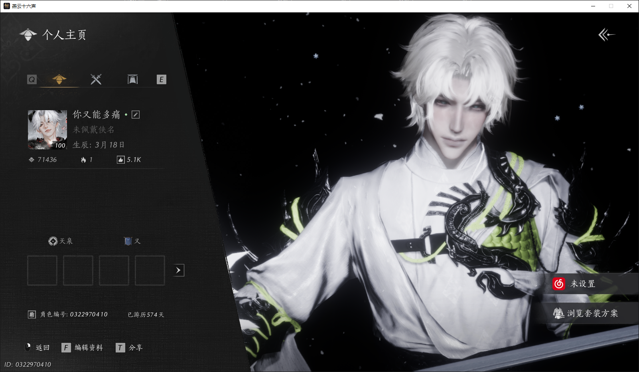Click the blue guild banner icon

[128, 241]
